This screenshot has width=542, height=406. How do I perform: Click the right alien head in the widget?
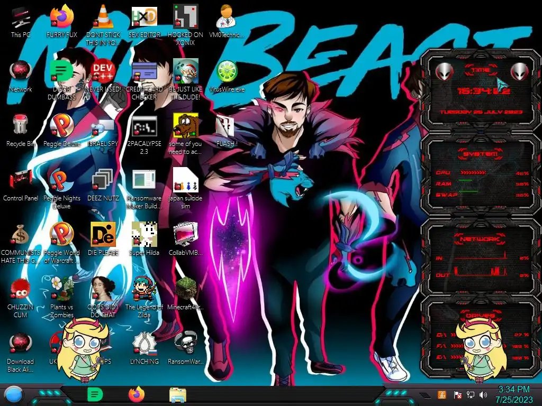click(x=519, y=71)
